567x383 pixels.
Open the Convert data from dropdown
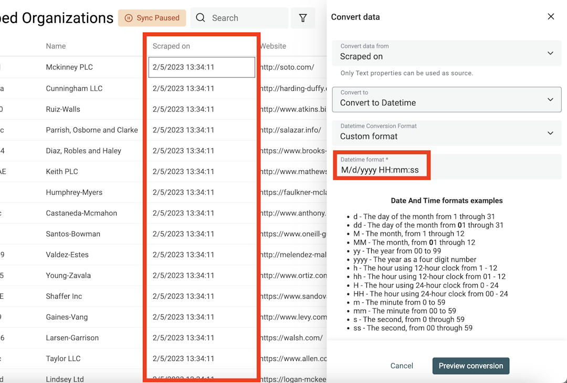point(446,53)
